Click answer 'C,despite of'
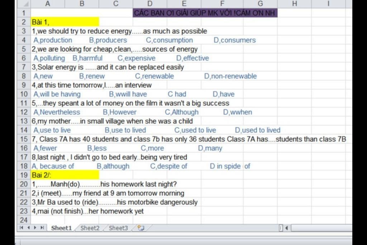The image size is (367, 245). click(x=168, y=166)
